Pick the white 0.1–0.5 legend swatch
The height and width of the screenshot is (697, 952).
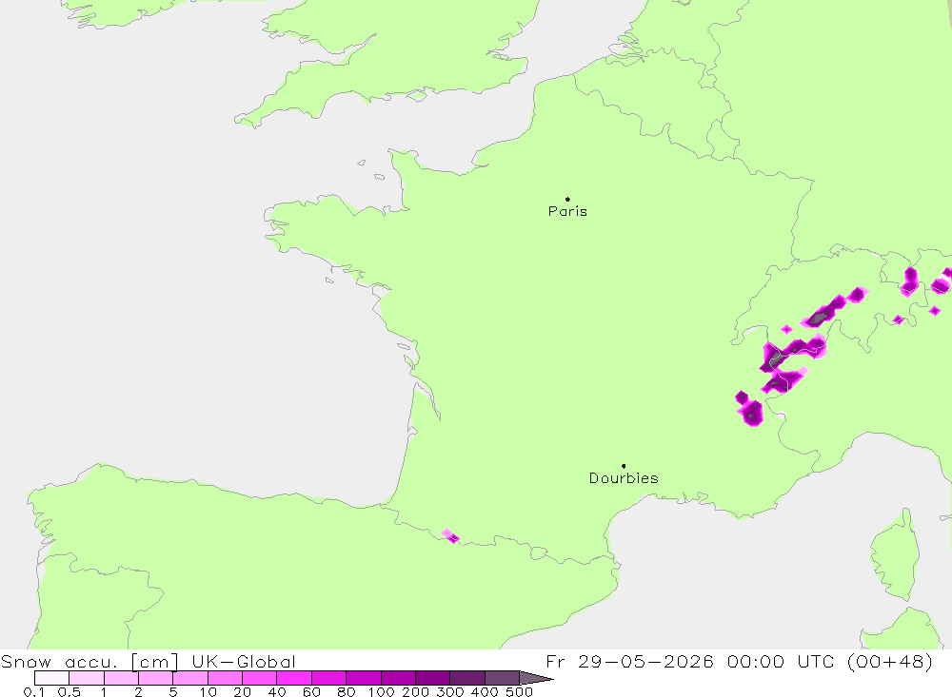(51, 678)
